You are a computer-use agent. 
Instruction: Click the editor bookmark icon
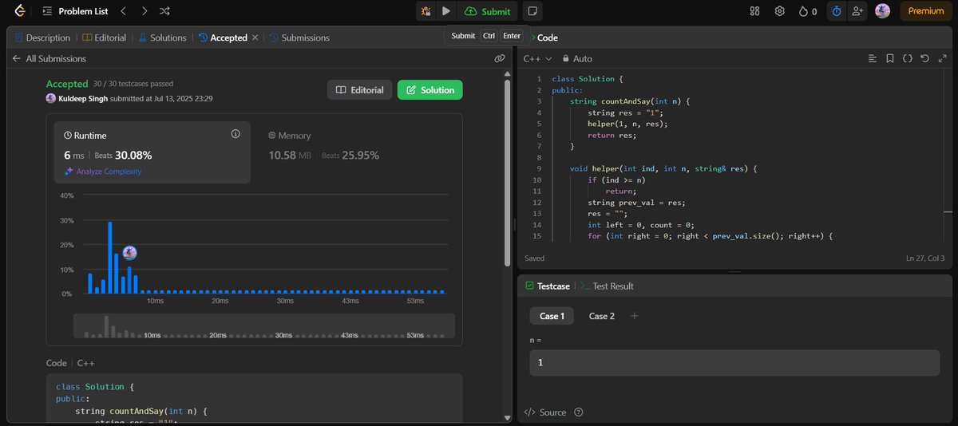tap(890, 58)
